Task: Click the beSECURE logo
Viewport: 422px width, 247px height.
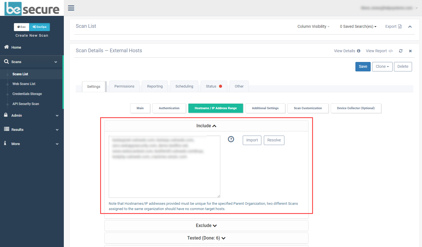Action: [x=32, y=8]
